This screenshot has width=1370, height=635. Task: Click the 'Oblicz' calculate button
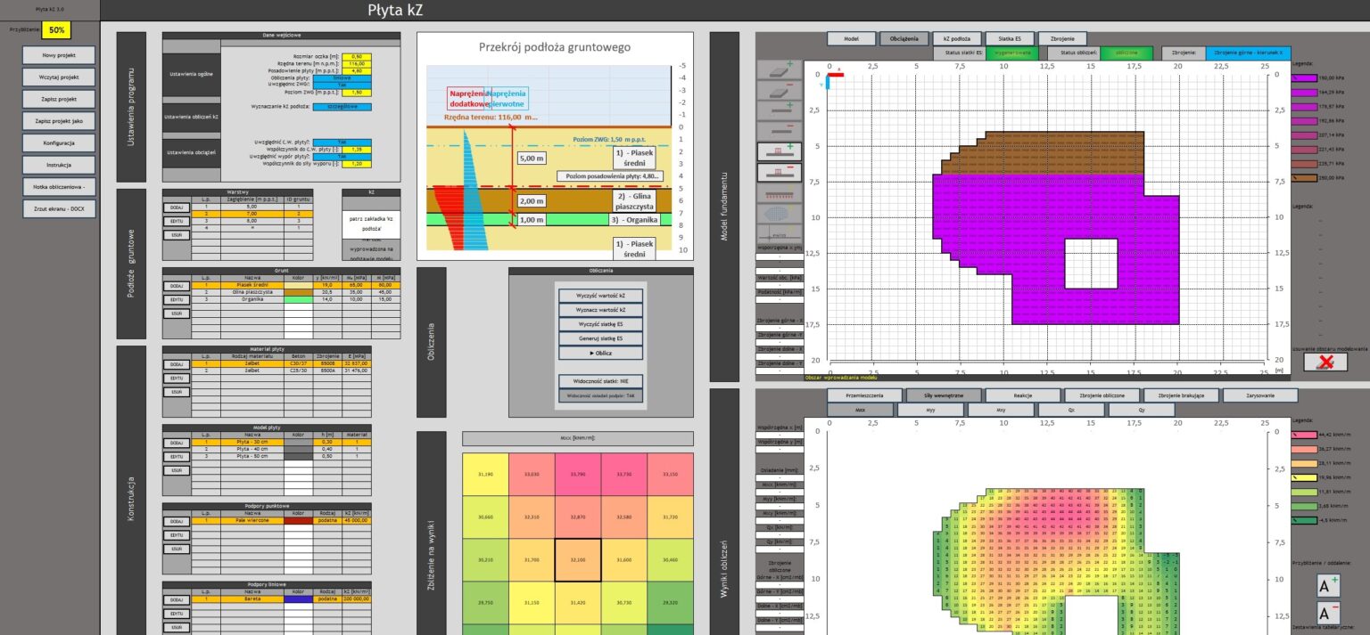point(599,353)
